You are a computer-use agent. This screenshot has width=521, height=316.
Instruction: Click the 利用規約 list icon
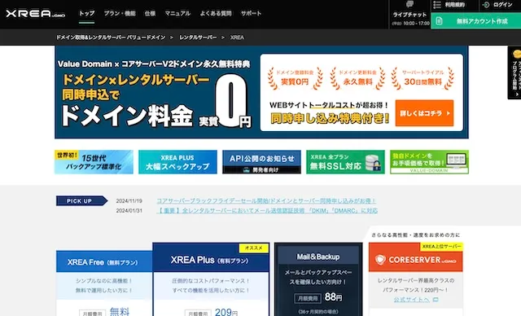437,5
